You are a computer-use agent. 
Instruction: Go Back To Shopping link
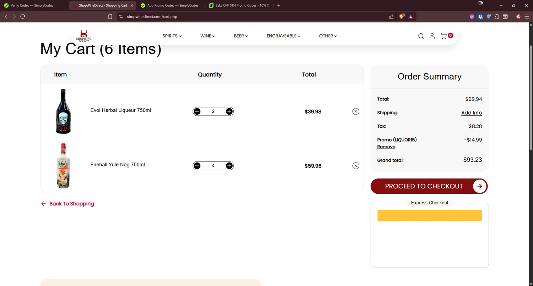click(68, 204)
